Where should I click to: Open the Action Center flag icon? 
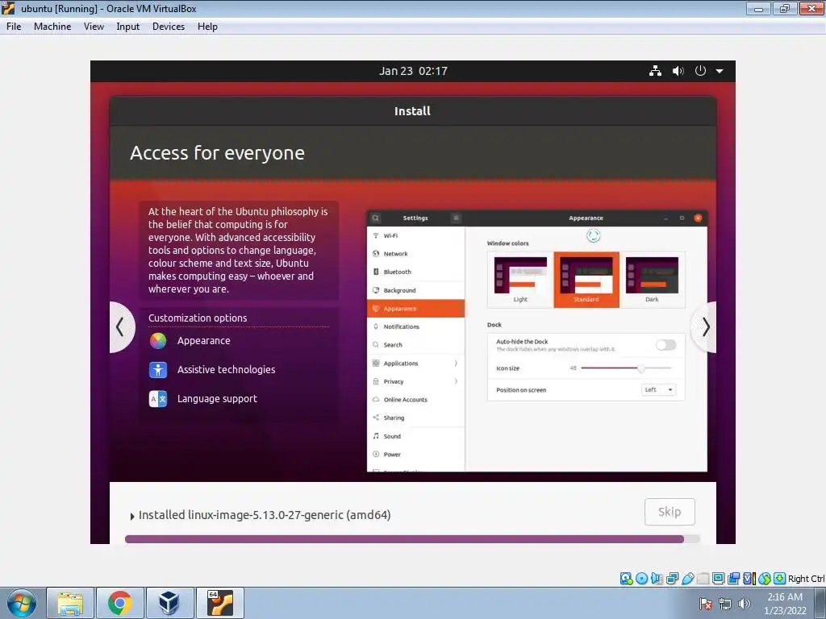[706, 604]
